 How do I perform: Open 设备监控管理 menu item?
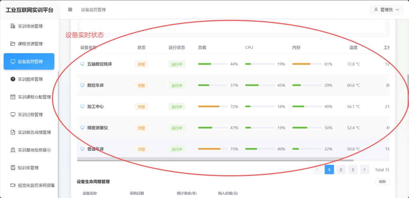click(x=29, y=62)
